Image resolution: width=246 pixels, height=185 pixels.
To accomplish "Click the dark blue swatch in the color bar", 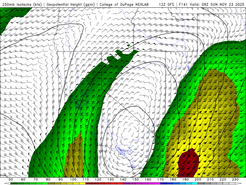I will [164, 183].
